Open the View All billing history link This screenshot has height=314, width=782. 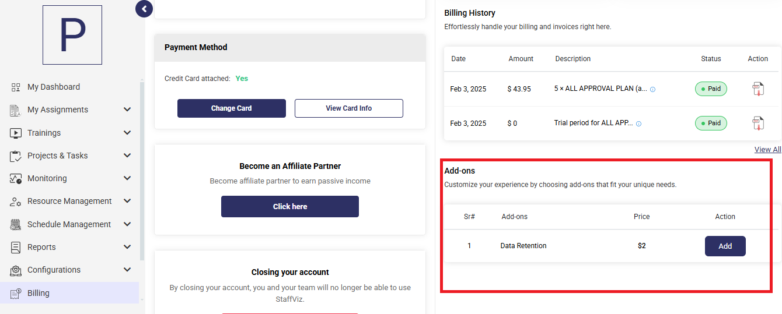pyautogui.click(x=767, y=150)
